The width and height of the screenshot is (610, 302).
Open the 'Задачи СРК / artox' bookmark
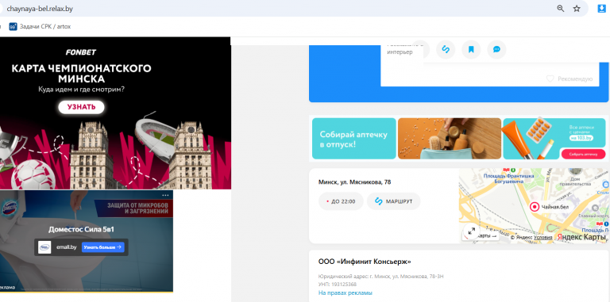pyautogui.click(x=40, y=27)
